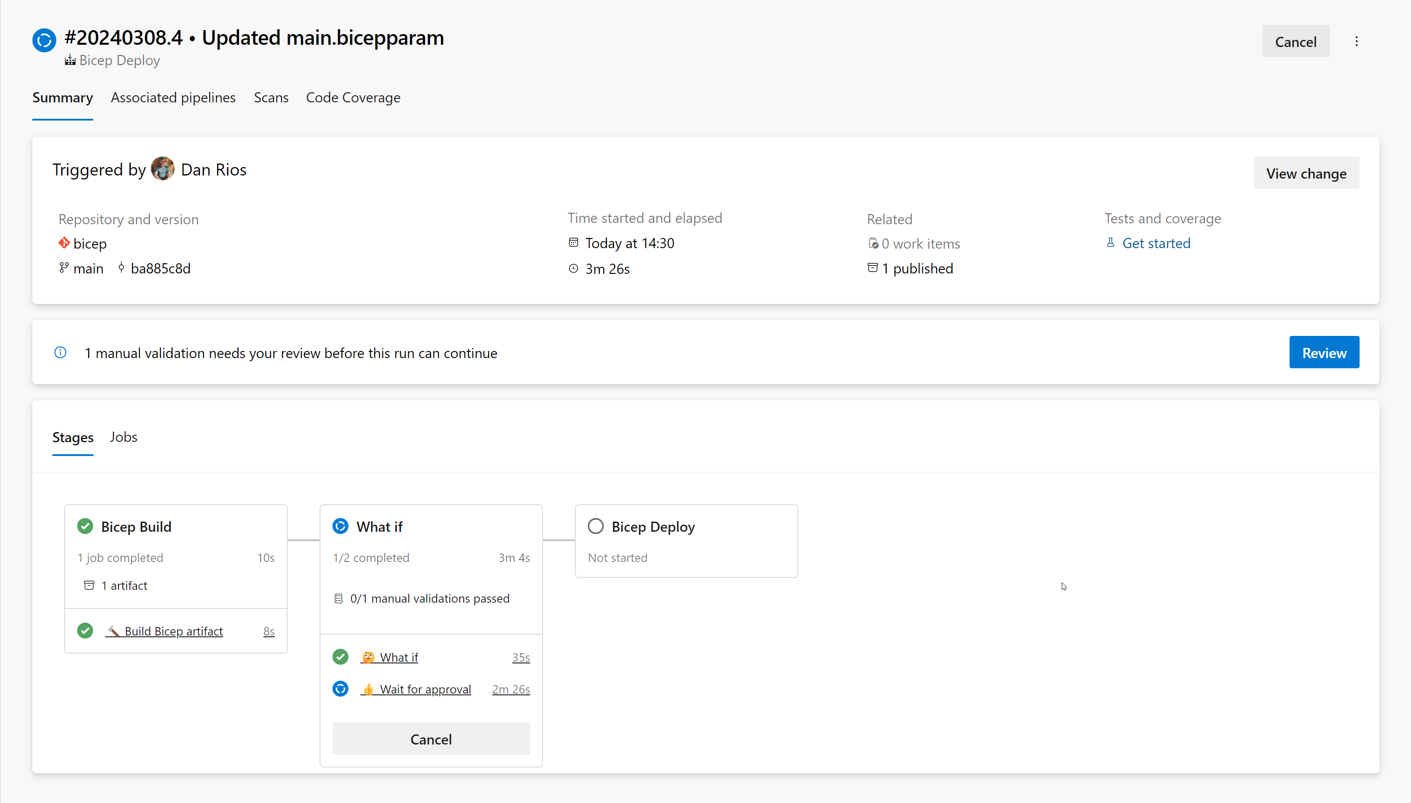Click the bicep repository git icon
Image resolution: width=1411 pixels, height=803 pixels.
click(64, 243)
